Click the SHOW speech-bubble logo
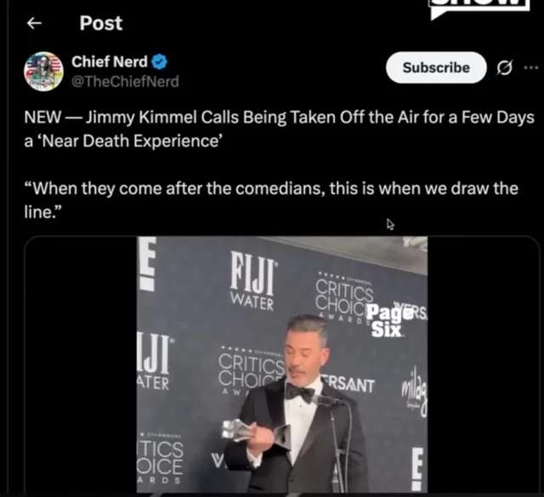 click(x=479, y=8)
